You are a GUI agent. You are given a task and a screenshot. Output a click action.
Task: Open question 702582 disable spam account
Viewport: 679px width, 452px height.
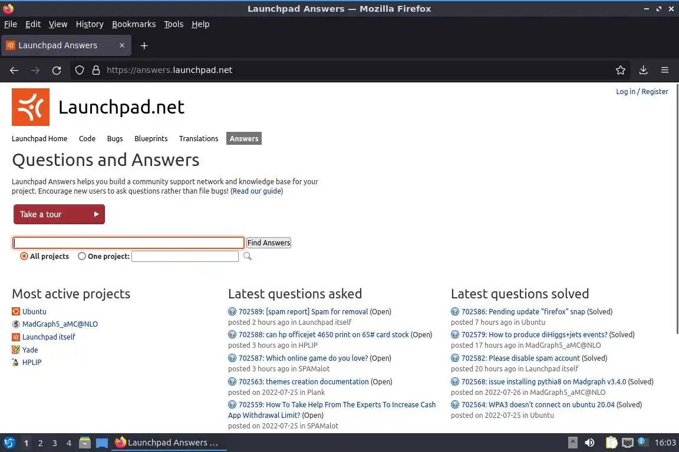520,358
